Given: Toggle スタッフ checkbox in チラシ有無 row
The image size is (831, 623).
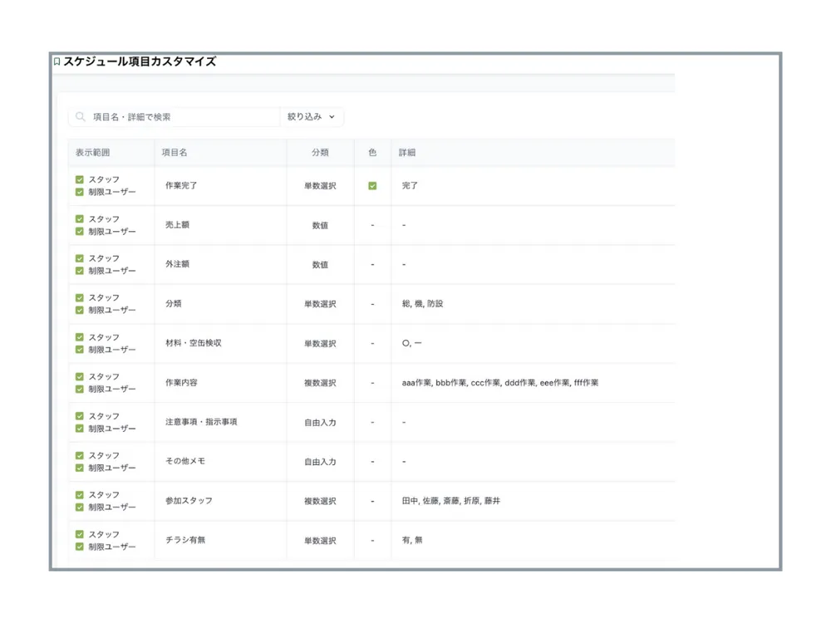Looking at the screenshot, I should point(80,534).
